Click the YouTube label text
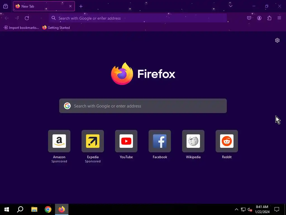The width and height of the screenshot is (286, 215). coord(126,157)
